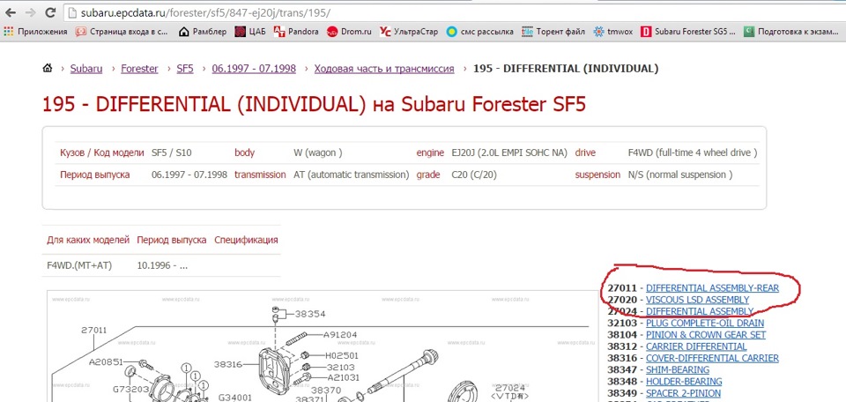Select EJ20J engine value text
This screenshot has height=402, width=846.
509,153
